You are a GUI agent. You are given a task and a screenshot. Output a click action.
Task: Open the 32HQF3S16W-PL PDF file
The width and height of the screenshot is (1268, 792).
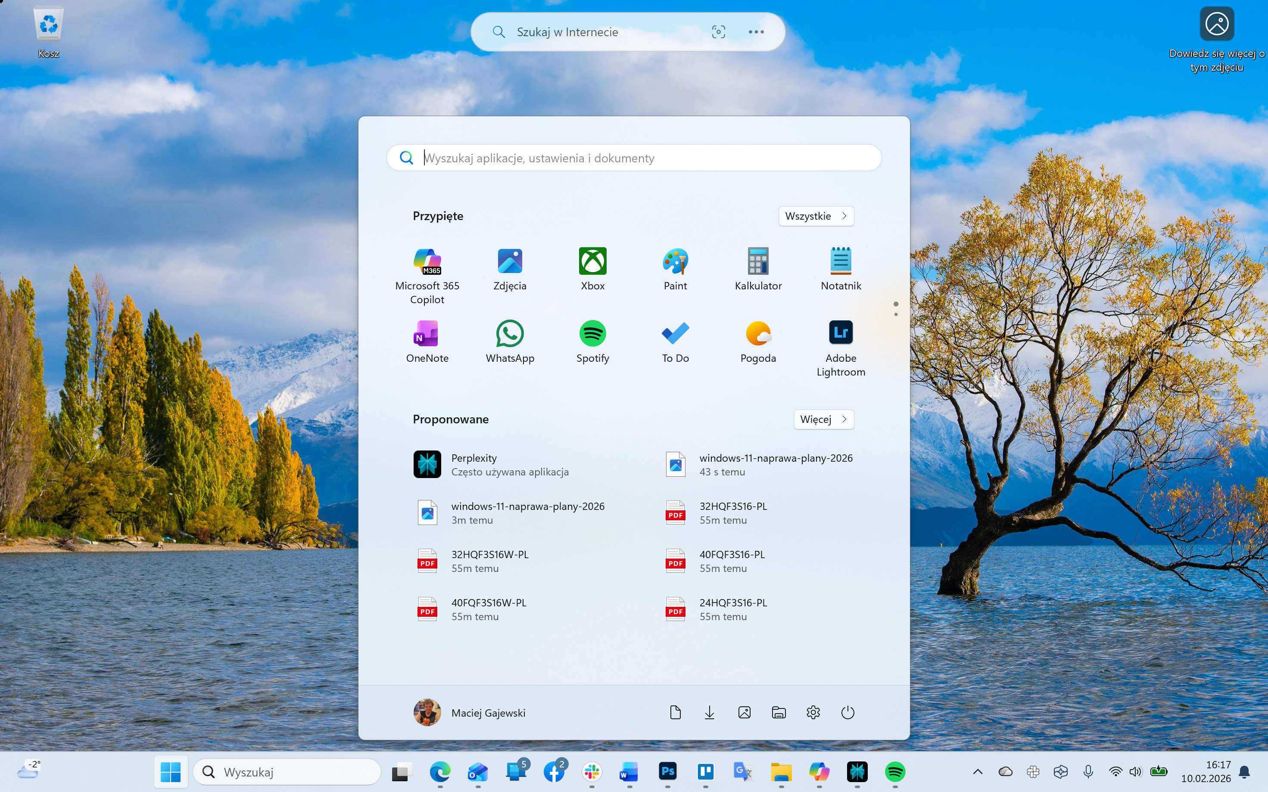tap(489, 560)
